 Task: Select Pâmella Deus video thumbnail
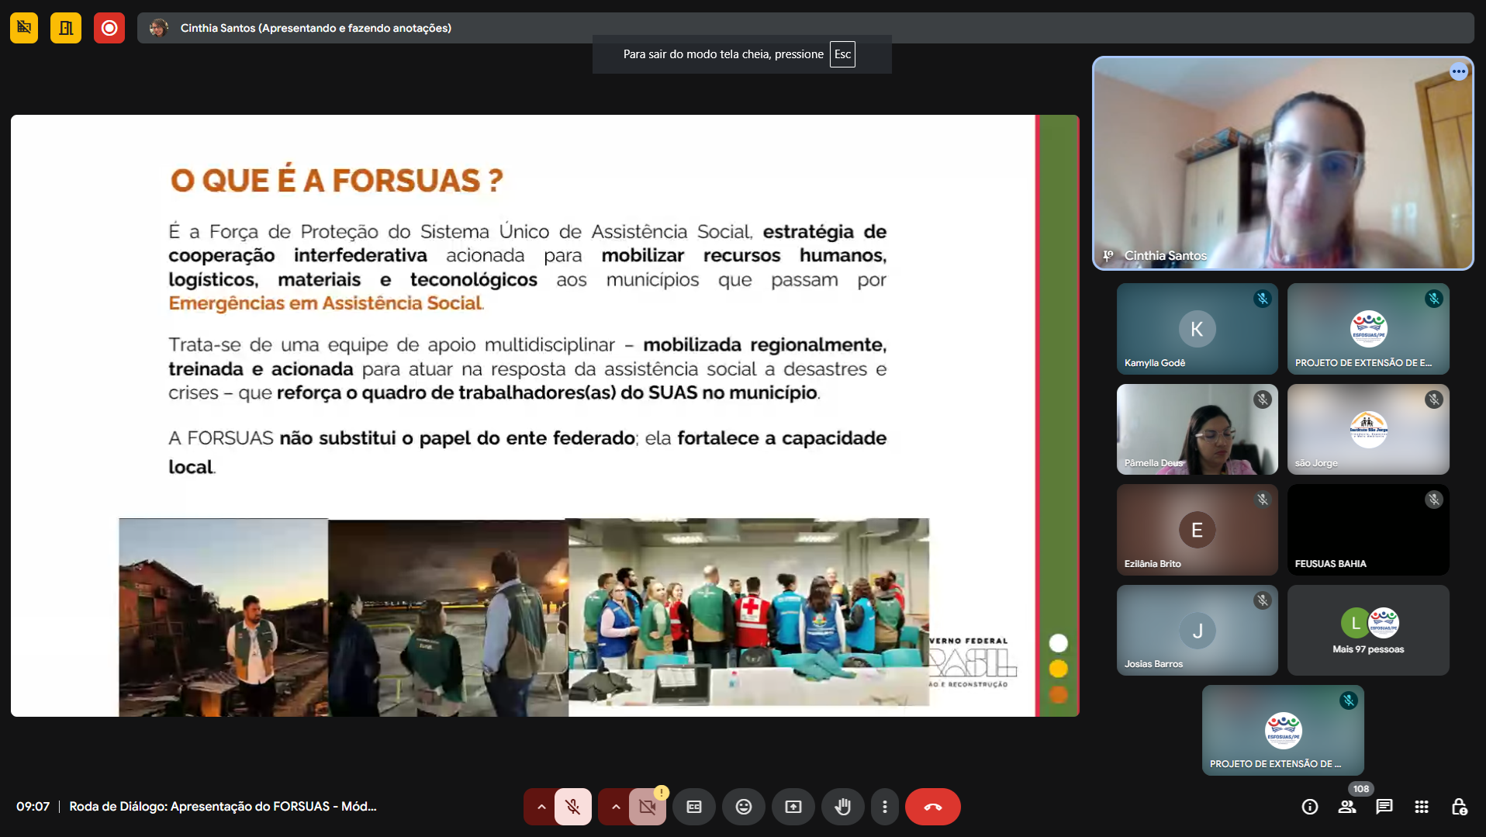(1197, 429)
